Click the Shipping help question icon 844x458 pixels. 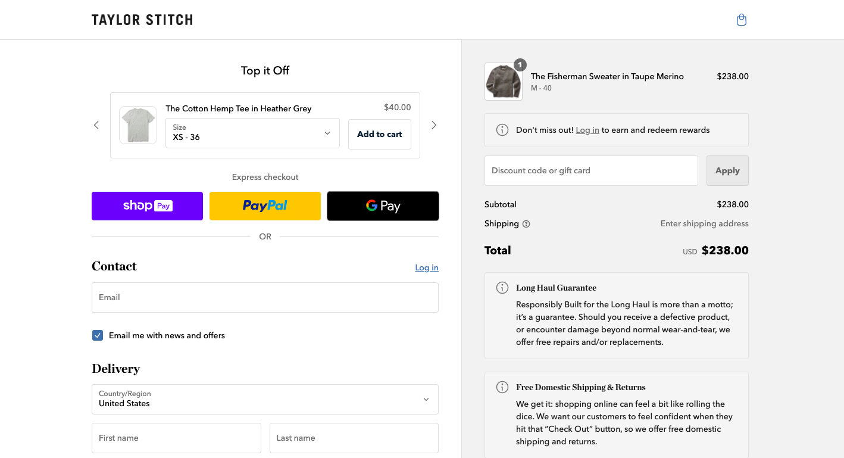[526, 224]
